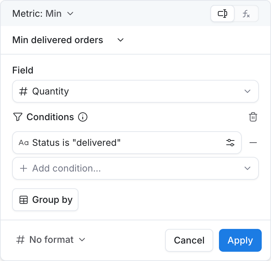Apply the metric changes
This screenshot has height=261, width=271.
[x=240, y=240]
